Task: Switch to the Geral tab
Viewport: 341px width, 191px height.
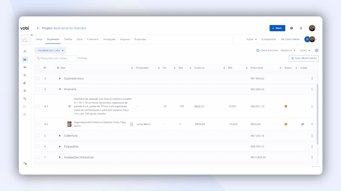Action: click(39, 39)
